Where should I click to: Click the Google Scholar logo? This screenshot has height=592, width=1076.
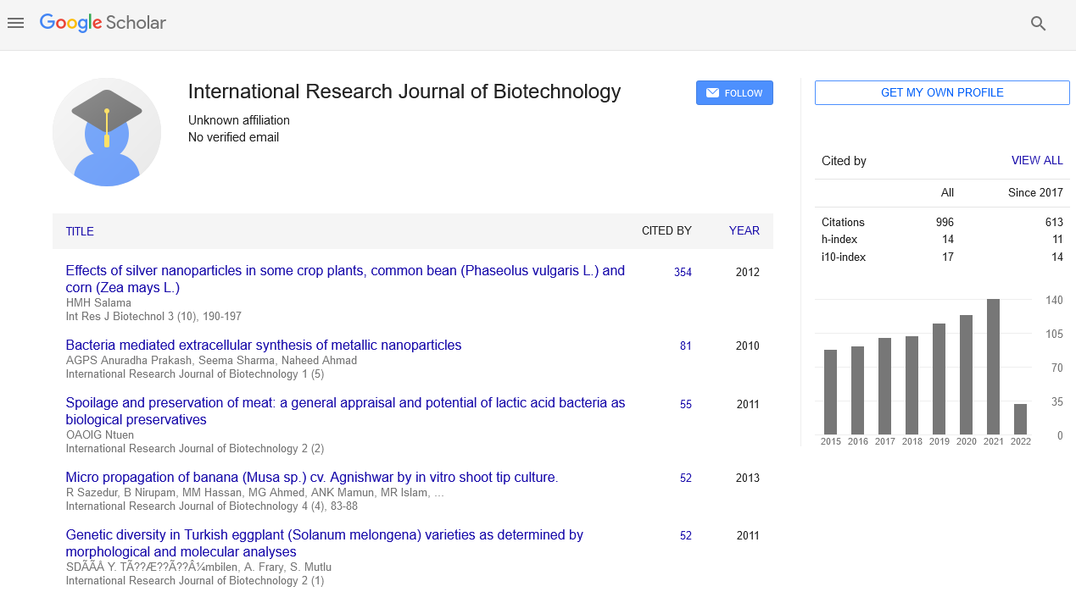103,24
